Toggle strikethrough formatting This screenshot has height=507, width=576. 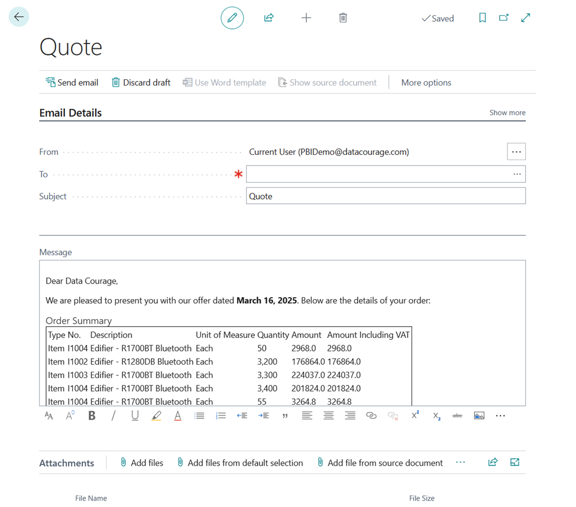pos(457,416)
